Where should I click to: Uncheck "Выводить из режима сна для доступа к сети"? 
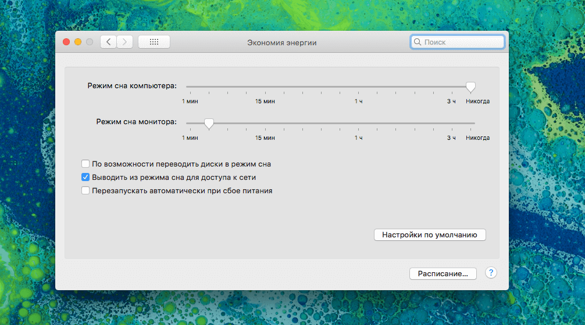[85, 178]
